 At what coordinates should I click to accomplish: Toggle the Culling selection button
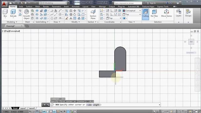(145, 14)
